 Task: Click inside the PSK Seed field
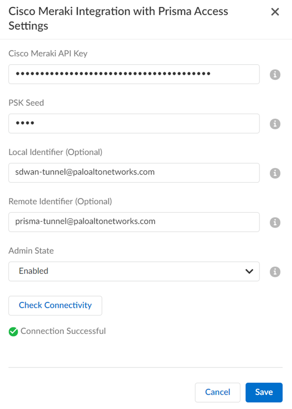[134, 123]
